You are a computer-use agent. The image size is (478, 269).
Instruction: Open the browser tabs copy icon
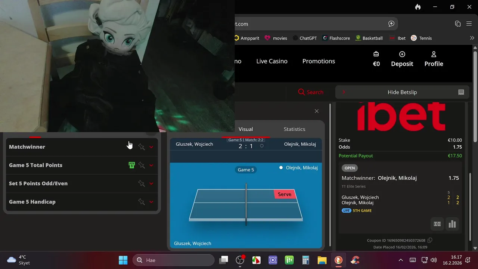[458, 24]
